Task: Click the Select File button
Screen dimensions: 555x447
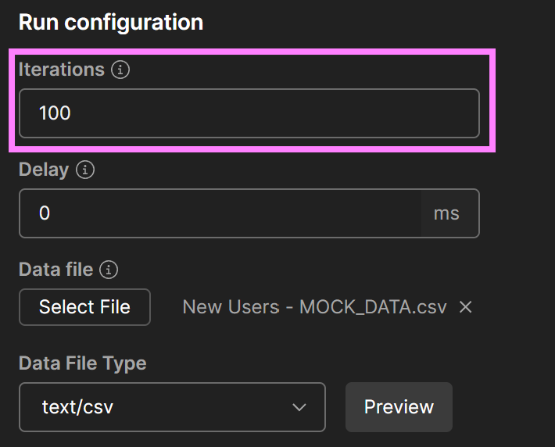Action: coord(84,307)
